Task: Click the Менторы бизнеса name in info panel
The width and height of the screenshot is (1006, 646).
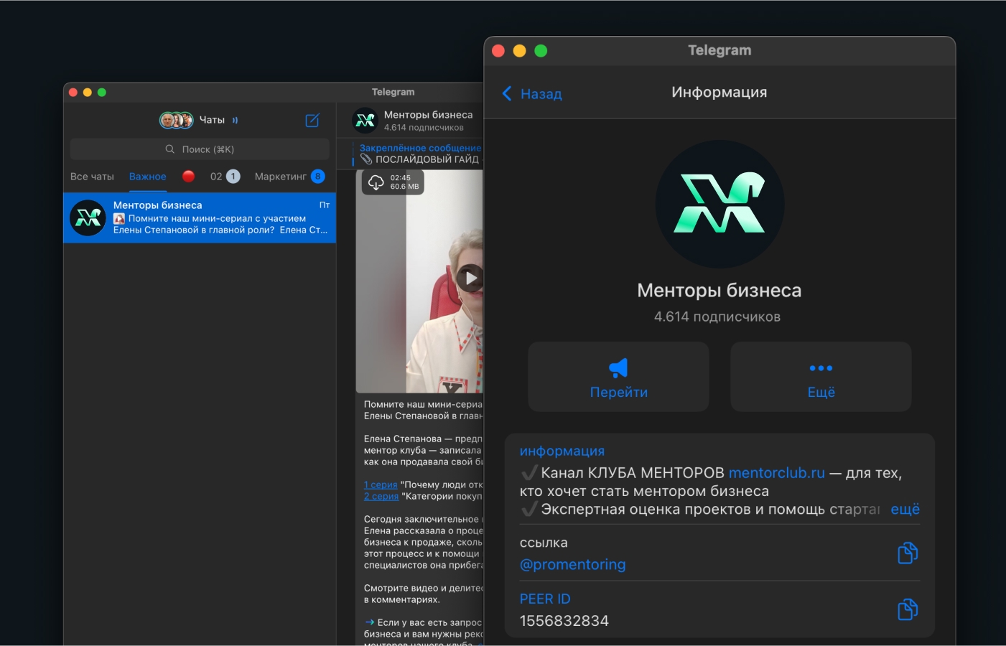Action: point(719,291)
